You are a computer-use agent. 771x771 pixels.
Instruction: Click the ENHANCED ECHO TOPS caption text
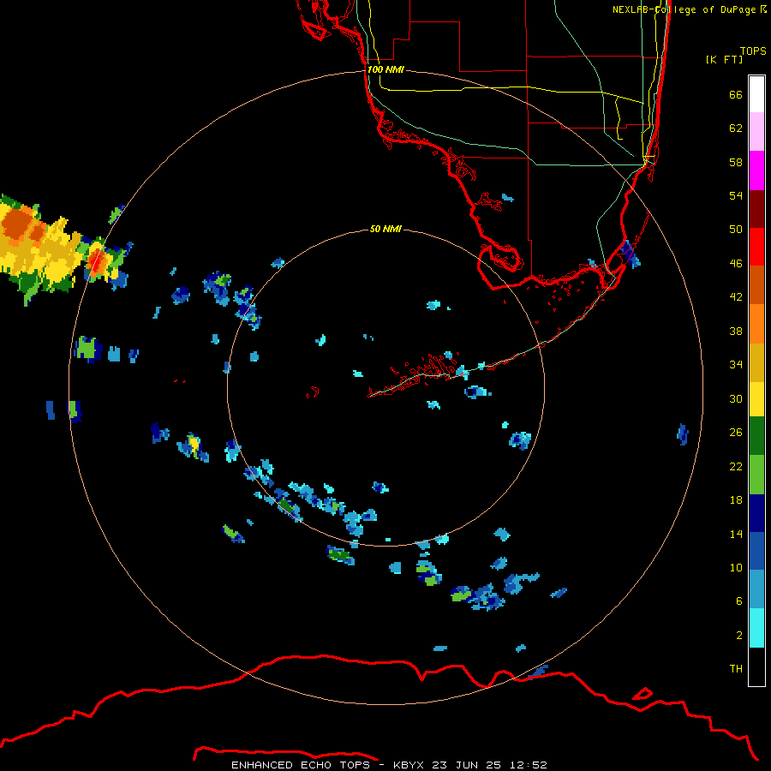pos(301,765)
